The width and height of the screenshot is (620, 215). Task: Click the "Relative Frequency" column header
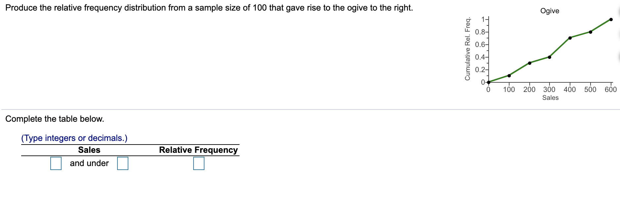click(x=198, y=150)
